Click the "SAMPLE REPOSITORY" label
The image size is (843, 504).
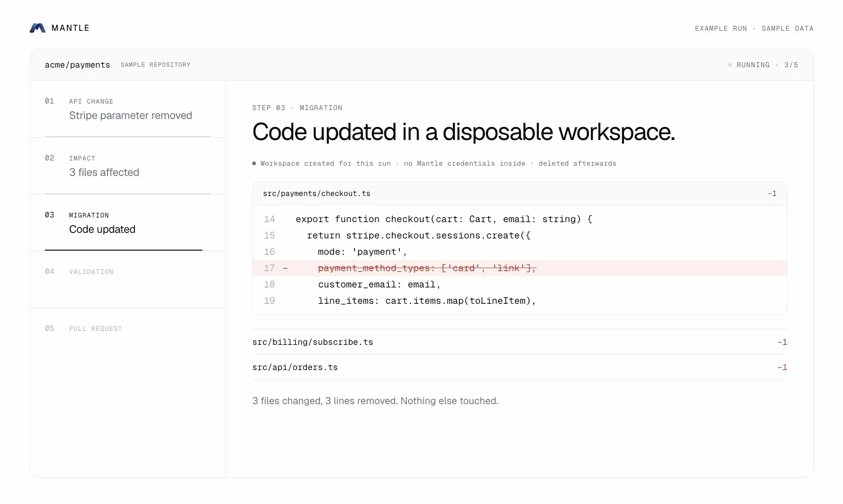pyautogui.click(x=156, y=65)
